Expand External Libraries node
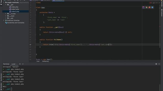163x91 pixels. [4, 20]
